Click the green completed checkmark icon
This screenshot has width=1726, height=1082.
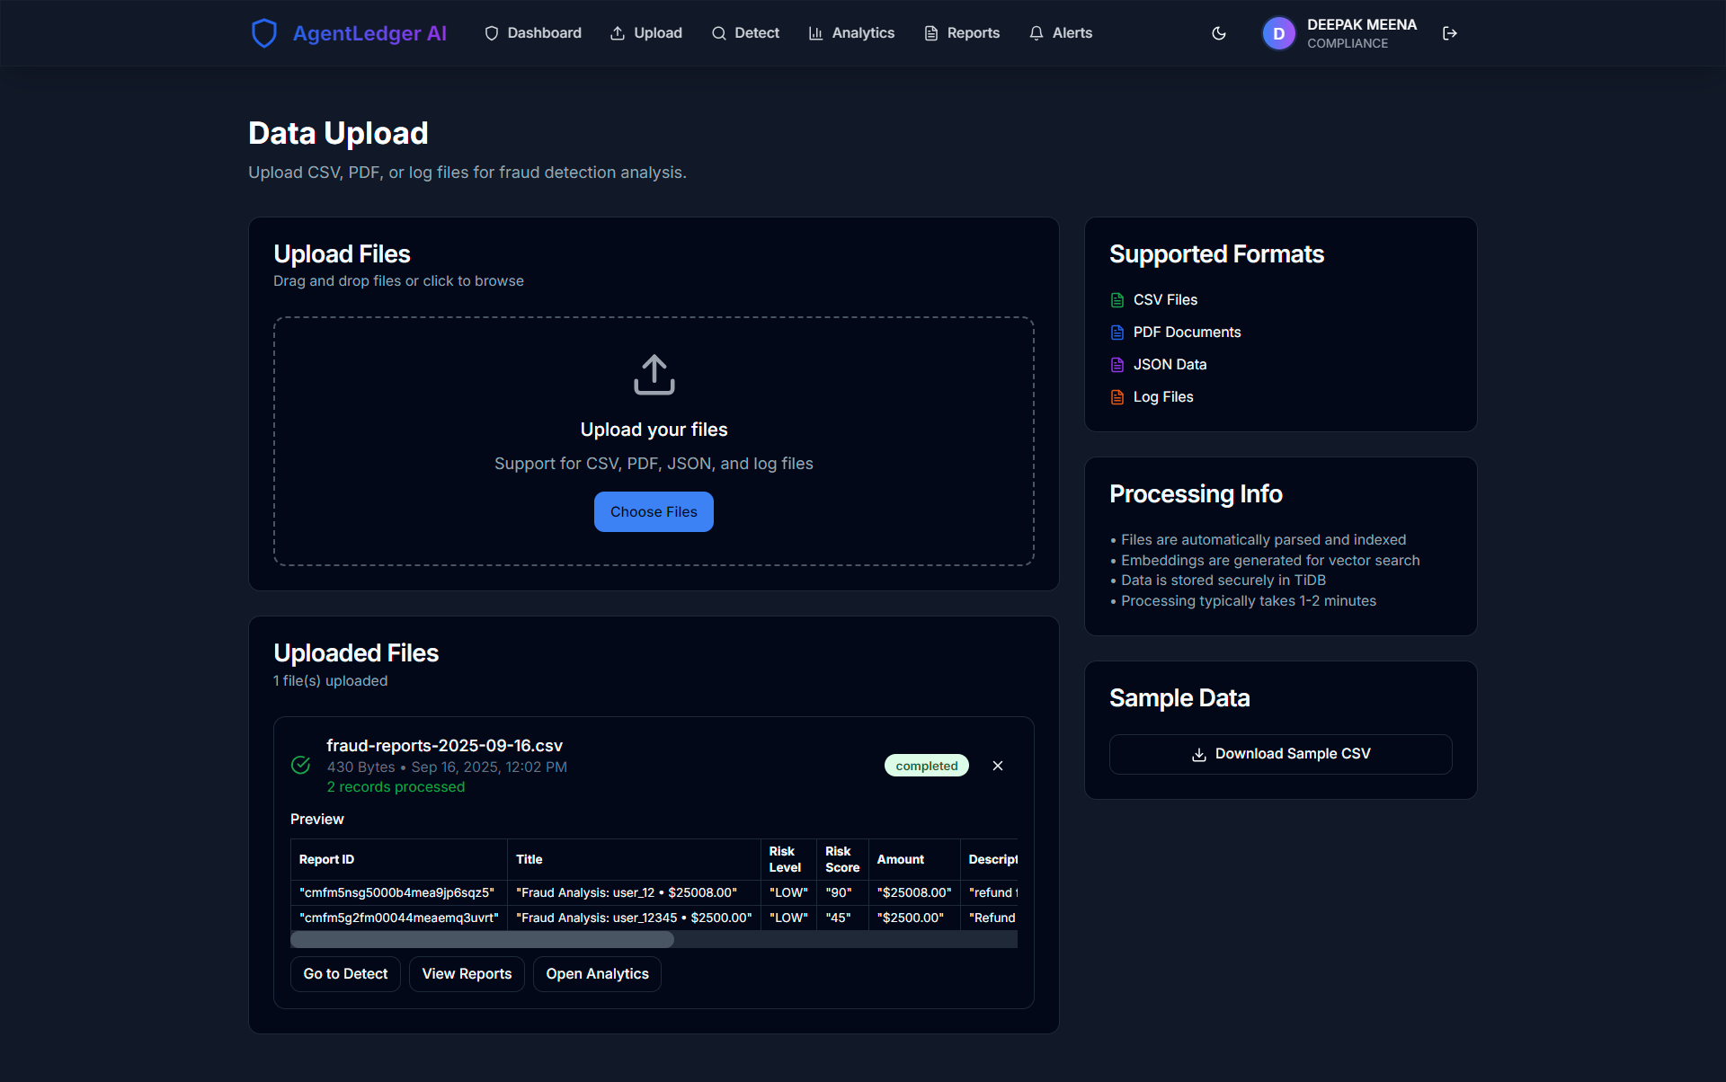tap(301, 766)
